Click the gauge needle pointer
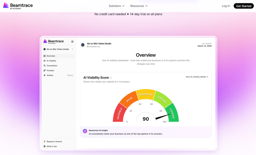The width and height of the screenshot is (256, 155). click(163, 116)
